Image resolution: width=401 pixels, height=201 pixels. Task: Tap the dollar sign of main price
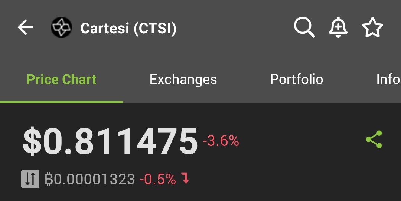pos(32,141)
